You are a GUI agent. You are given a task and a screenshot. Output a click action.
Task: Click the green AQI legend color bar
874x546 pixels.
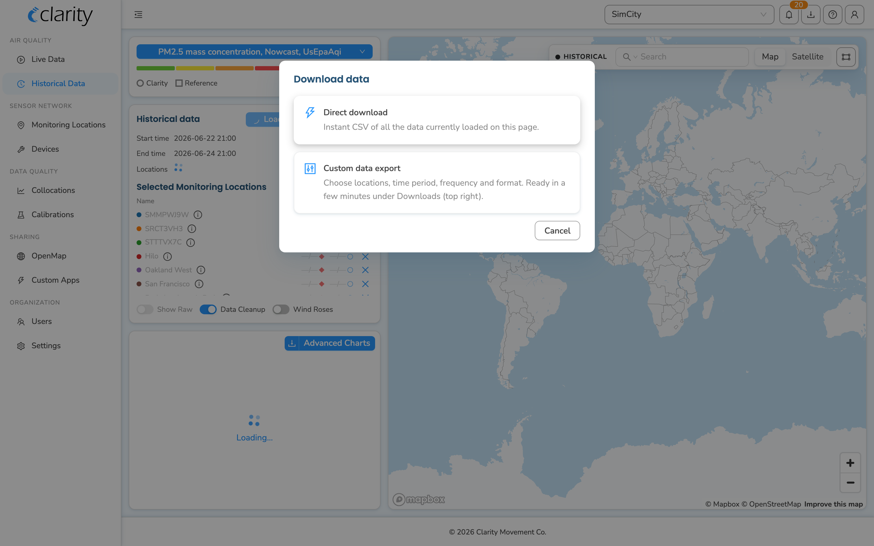coord(155,68)
